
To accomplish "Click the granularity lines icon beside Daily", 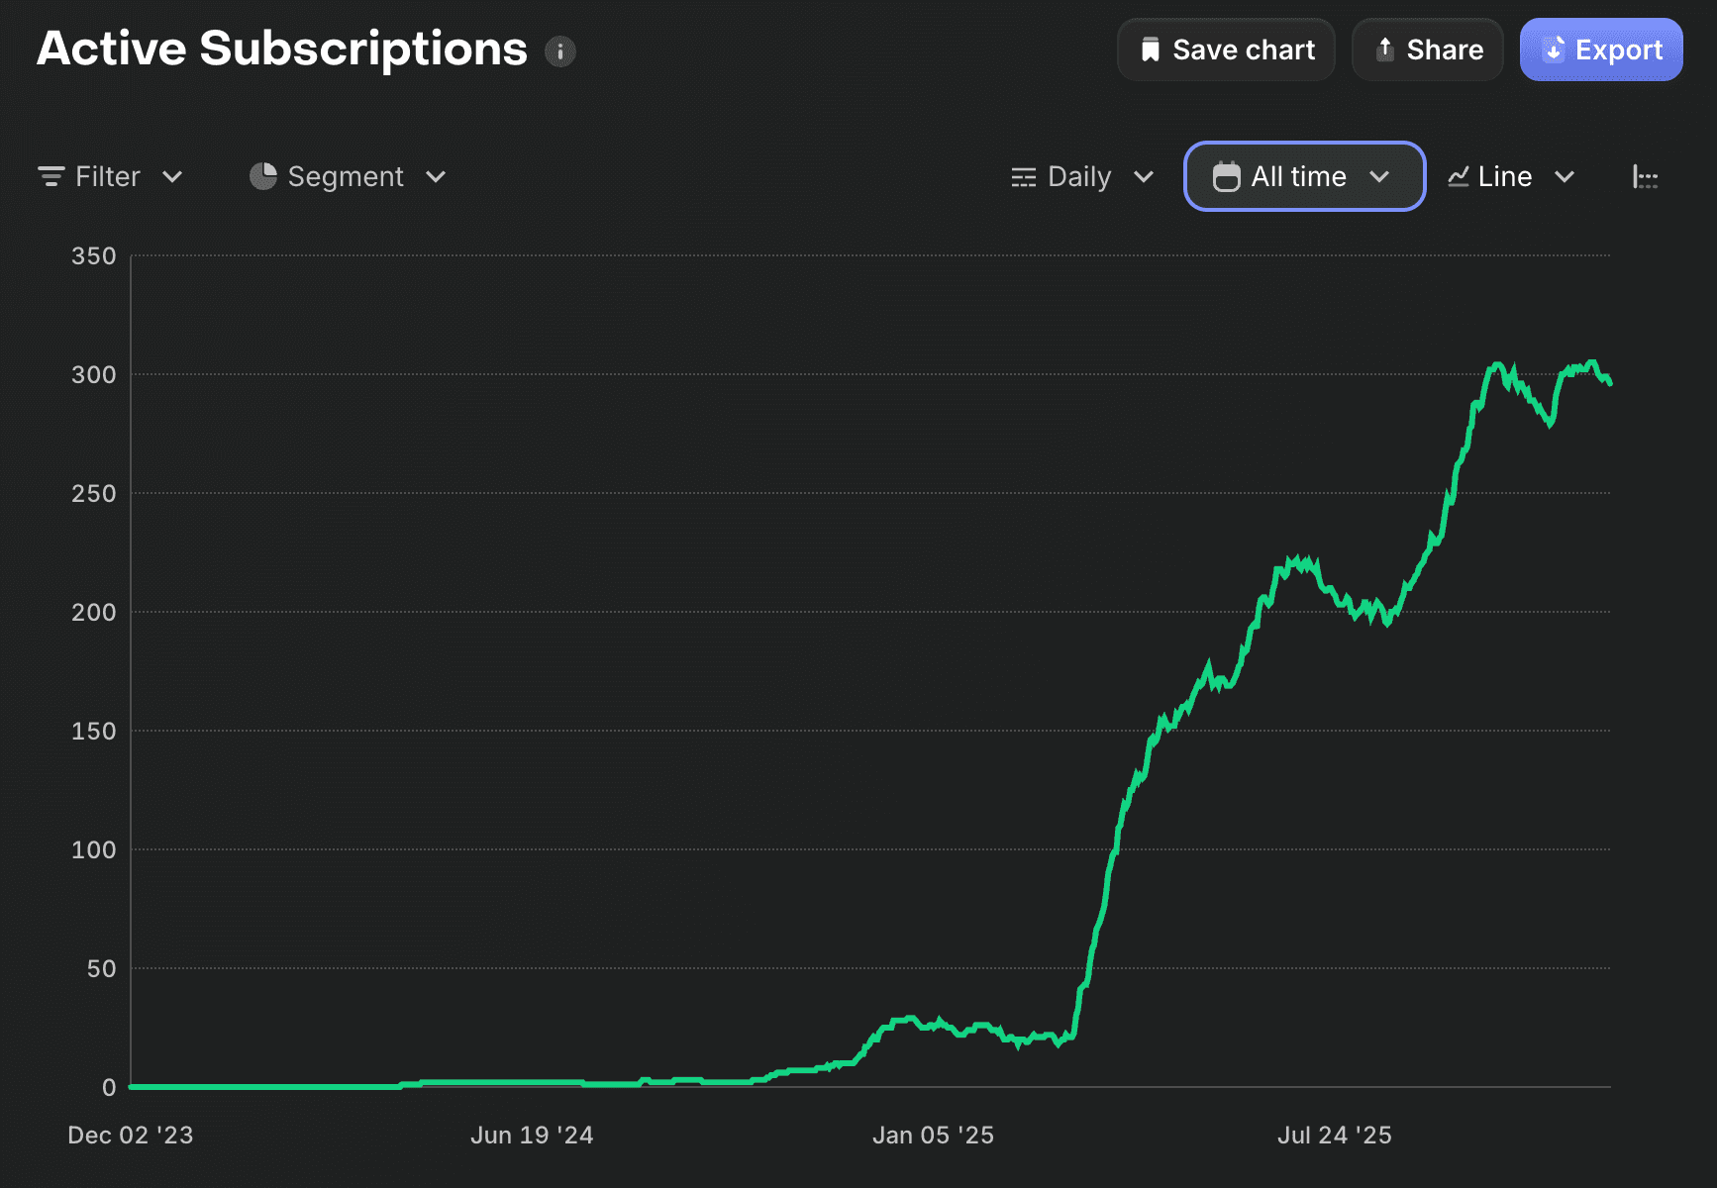I will (x=1024, y=176).
